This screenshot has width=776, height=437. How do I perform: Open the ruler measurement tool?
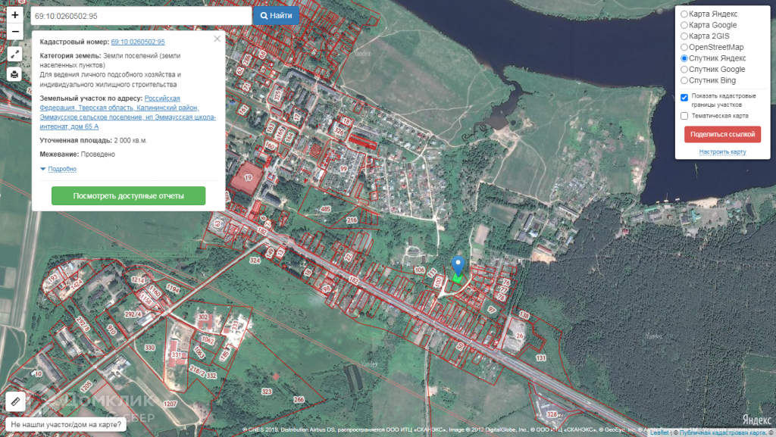[15, 401]
